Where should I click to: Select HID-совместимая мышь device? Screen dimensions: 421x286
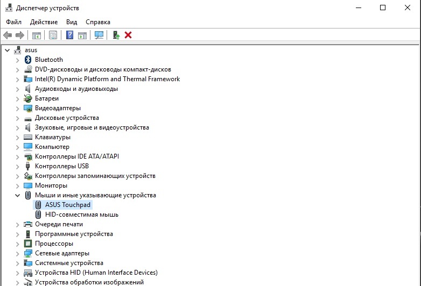81,215
